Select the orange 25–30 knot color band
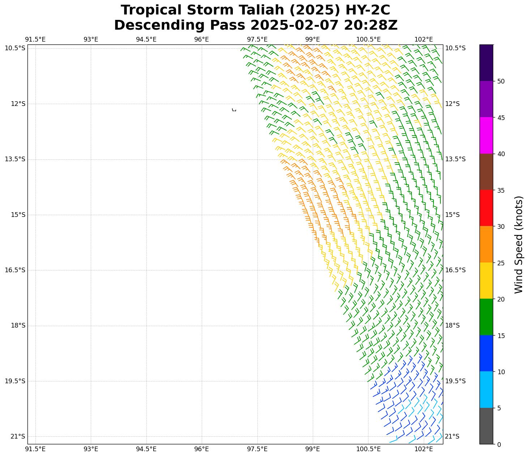Viewport: 529px width, 457px height. point(486,244)
